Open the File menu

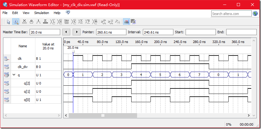click(5, 13)
